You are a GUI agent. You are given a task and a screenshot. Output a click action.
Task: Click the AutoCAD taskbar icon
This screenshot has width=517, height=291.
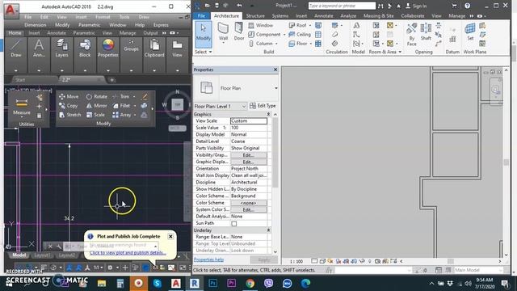175,283
